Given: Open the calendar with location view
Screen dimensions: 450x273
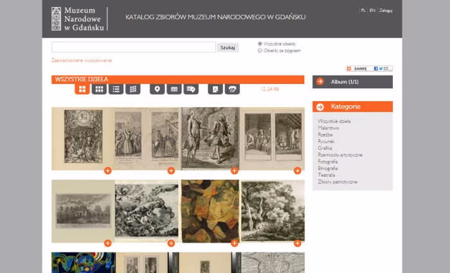Looking at the screenshot, I should click(191, 89).
